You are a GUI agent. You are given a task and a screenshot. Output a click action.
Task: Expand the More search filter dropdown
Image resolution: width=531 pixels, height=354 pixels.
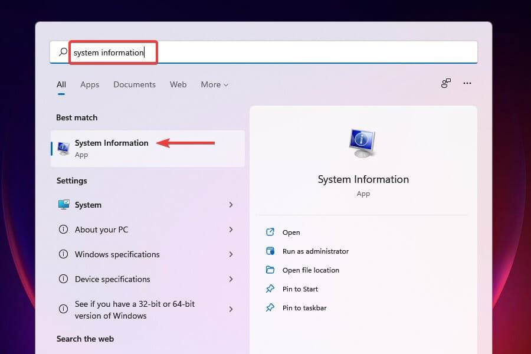point(214,84)
